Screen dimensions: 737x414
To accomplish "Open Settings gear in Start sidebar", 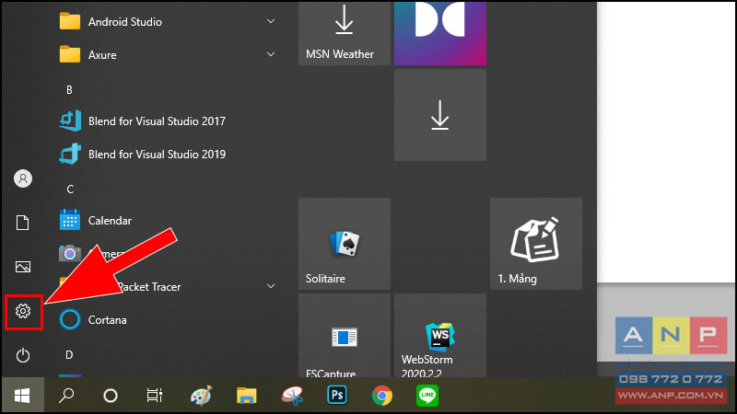I will point(23,311).
